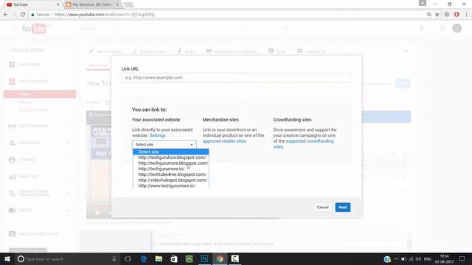This screenshot has height=265, width=472.
Task: Open Task View on taskbar
Action: point(128,258)
